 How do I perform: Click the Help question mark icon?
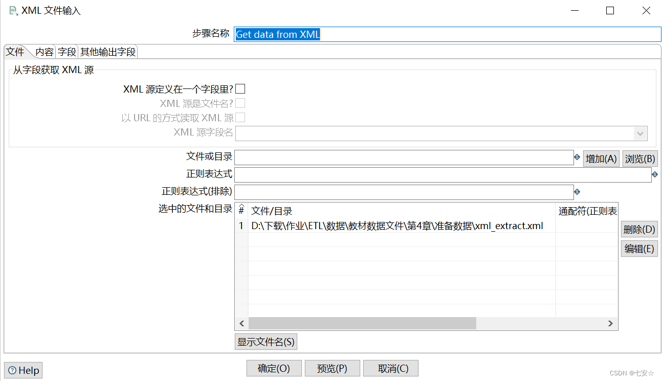[x=11, y=370]
